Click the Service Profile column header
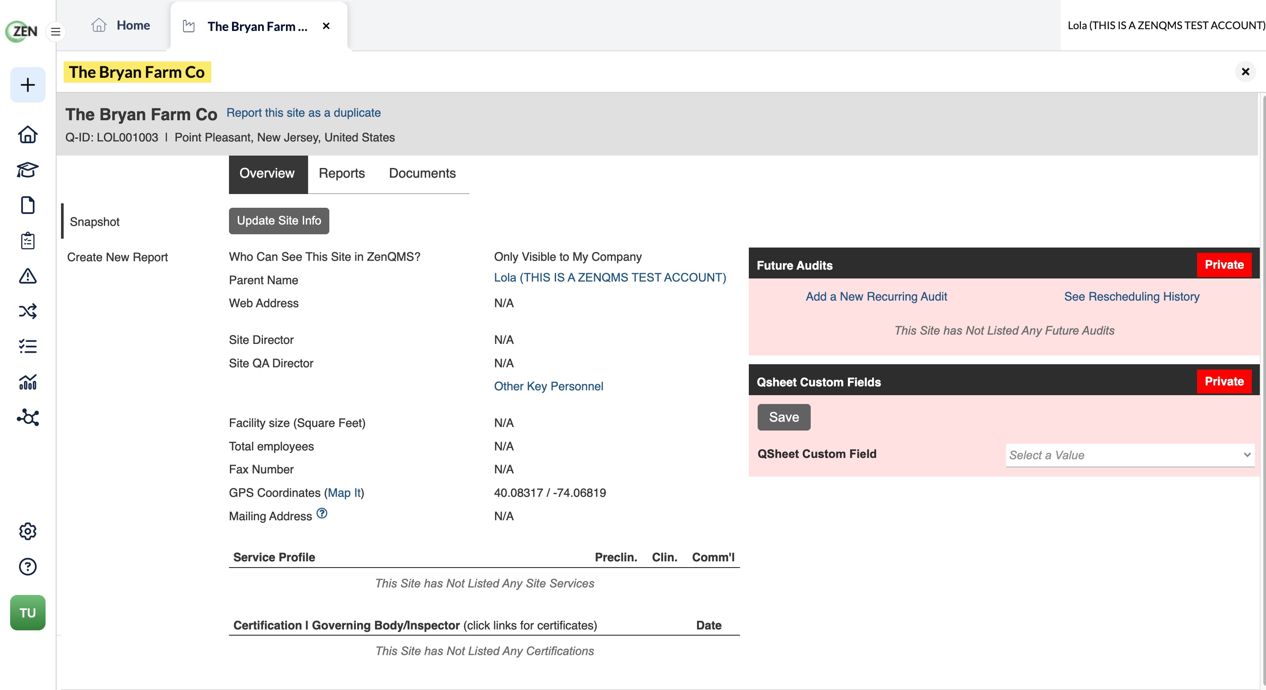 [x=274, y=557]
